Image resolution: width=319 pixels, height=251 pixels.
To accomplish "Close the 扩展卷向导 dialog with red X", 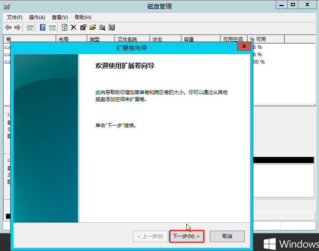I will (x=244, y=46).
